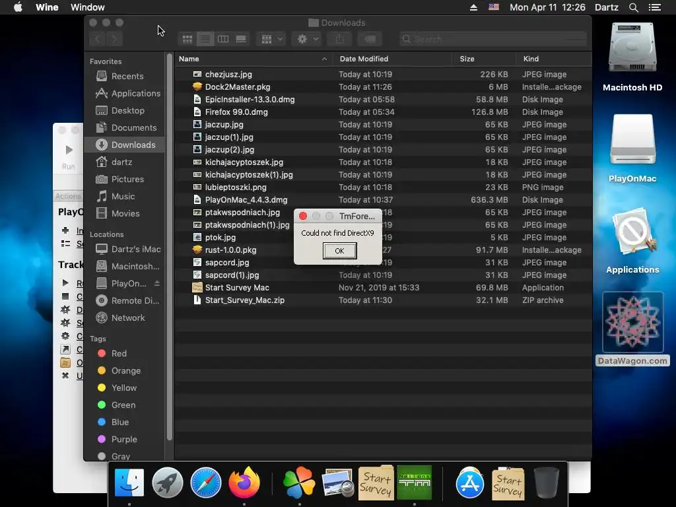Viewport: 676px width, 507px height.
Task: Select Documents in the Finder sidebar
Action: click(124, 127)
